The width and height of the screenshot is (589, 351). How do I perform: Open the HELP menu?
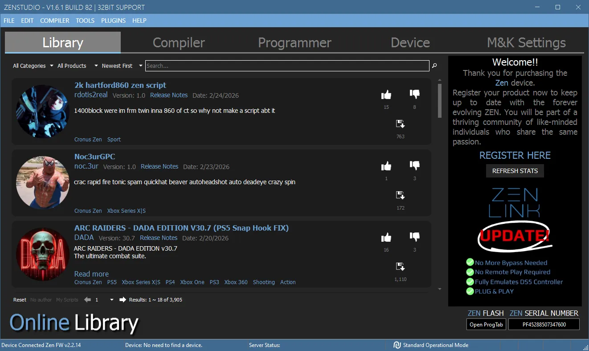click(x=139, y=21)
